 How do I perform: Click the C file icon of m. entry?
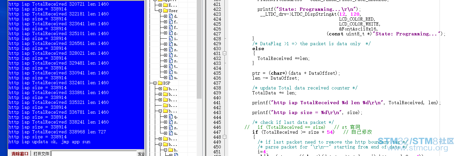pyautogui.click(x=171, y=44)
